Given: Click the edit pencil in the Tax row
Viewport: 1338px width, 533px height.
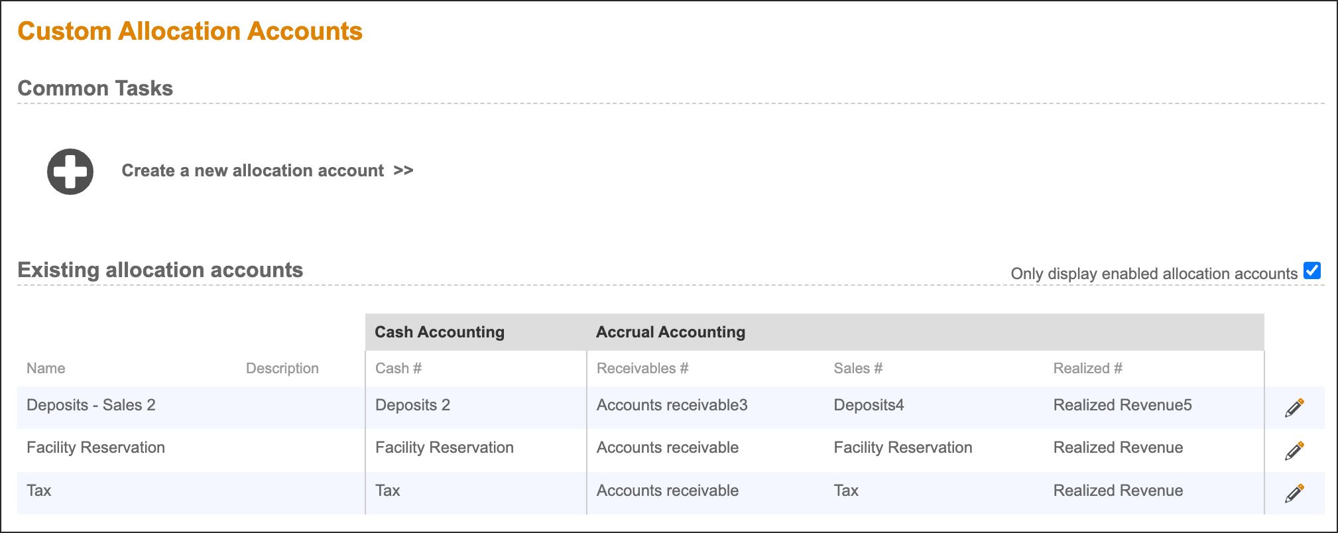Looking at the screenshot, I should (x=1294, y=493).
